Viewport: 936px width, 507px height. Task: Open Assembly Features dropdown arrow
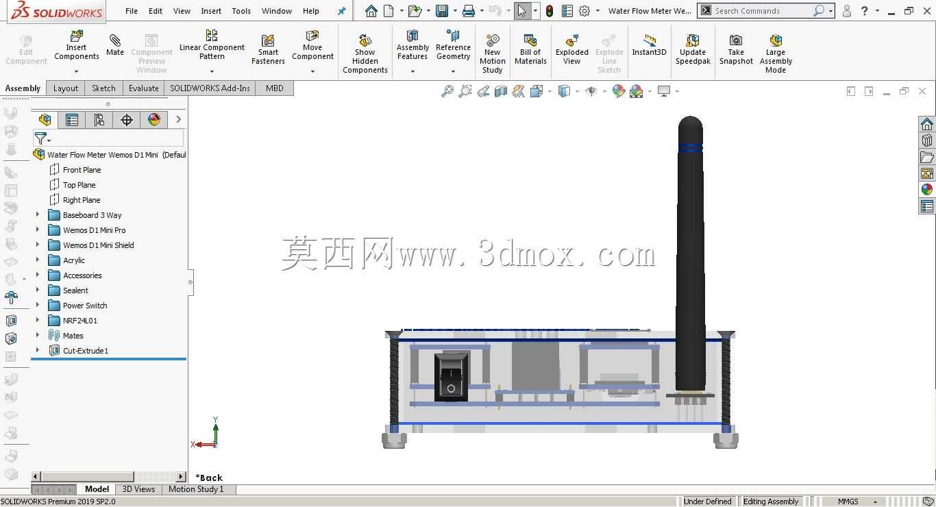(412, 71)
